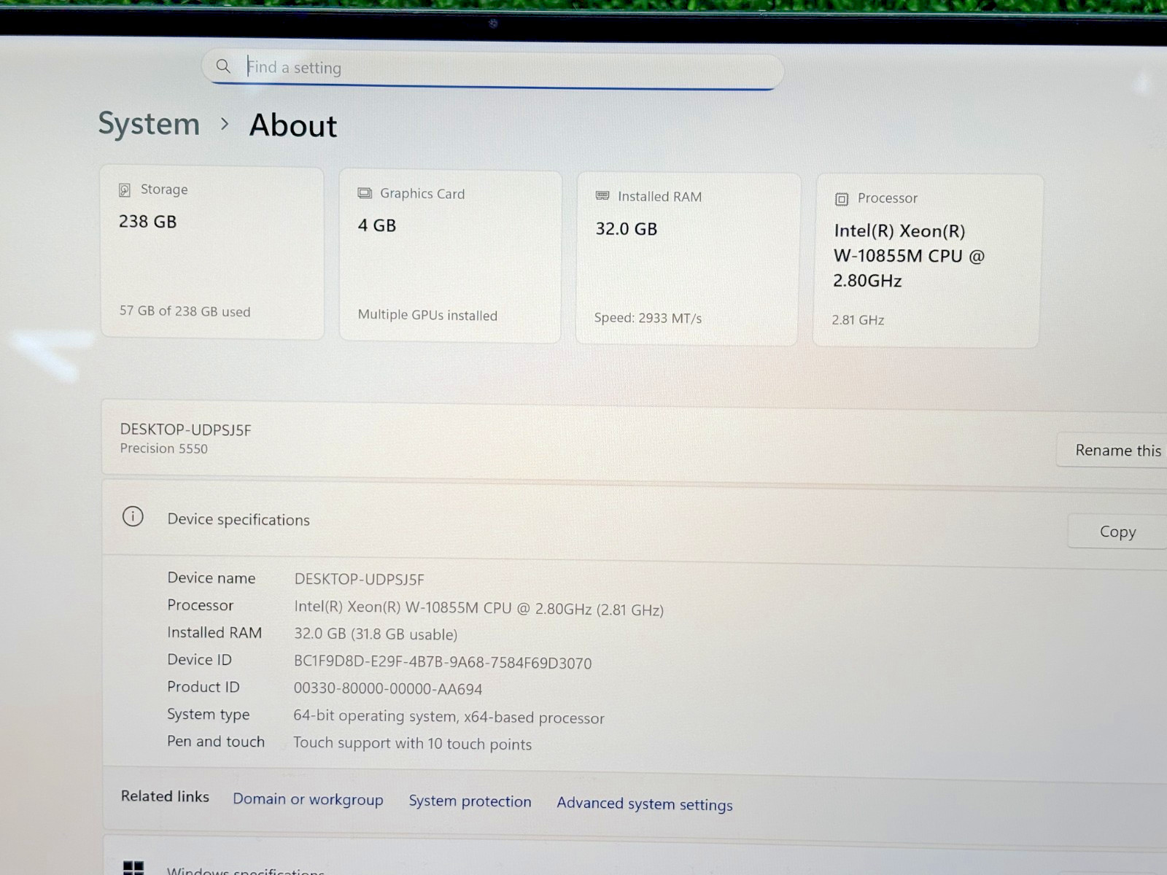Select Product ID 00330-80000-00000-AA694
This screenshot has width=1167, height=875.
(x=388, y=688)
